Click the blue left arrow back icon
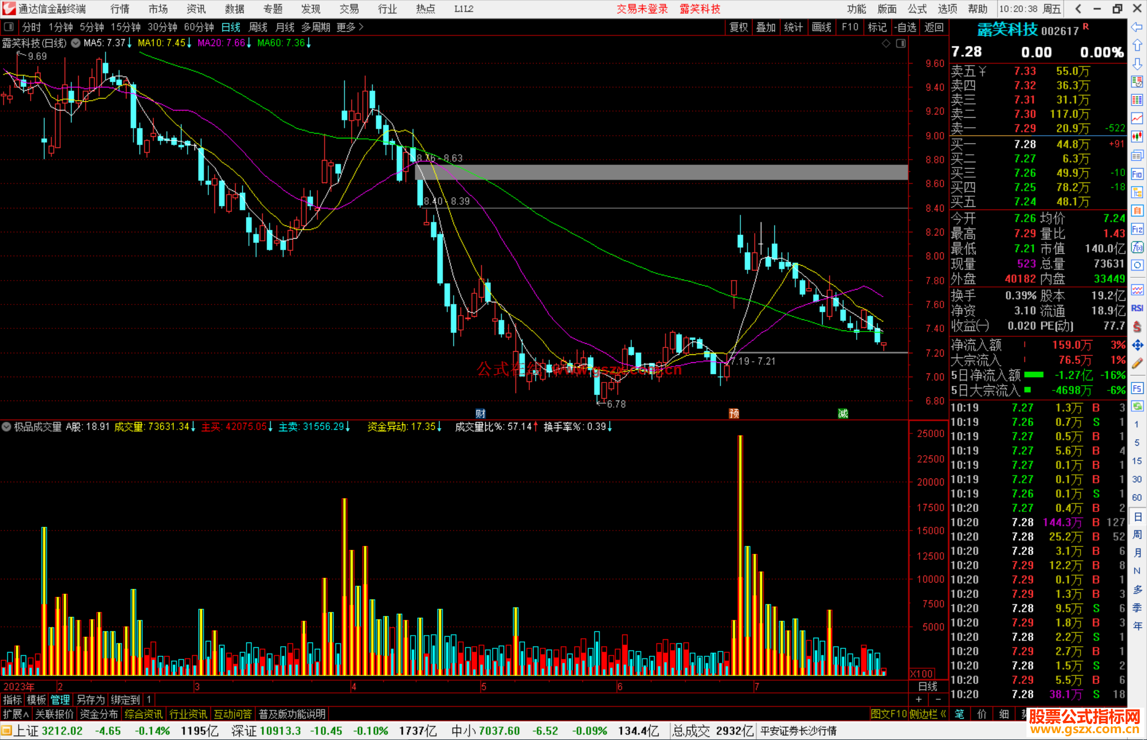The image size is (1147, 740). tap(1137, 27)
